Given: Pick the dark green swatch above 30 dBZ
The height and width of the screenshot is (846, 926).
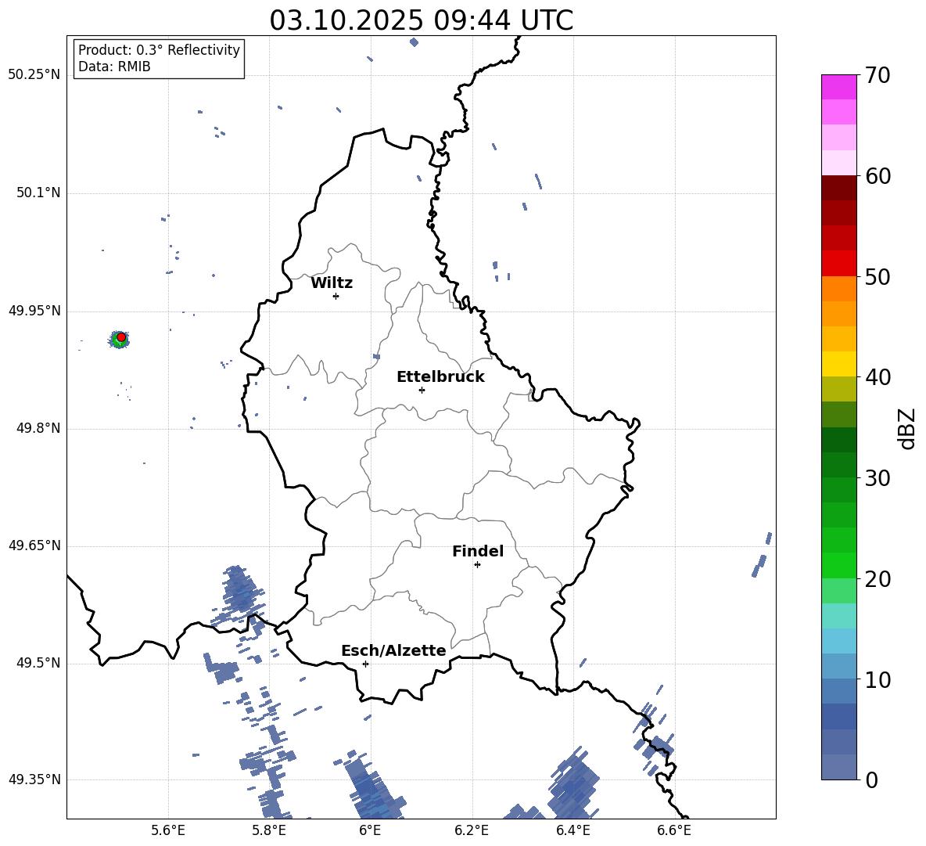Looking at the screenshot, I should (x=839, y=464).
